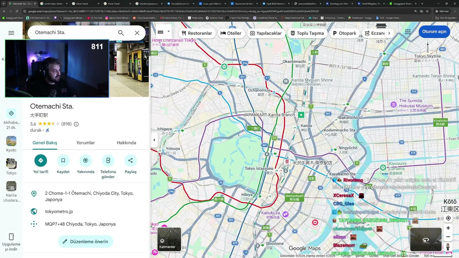Filter map by the Eczane chip
The height and width of the screenshot is (258, 459).
tap(374, 33)
